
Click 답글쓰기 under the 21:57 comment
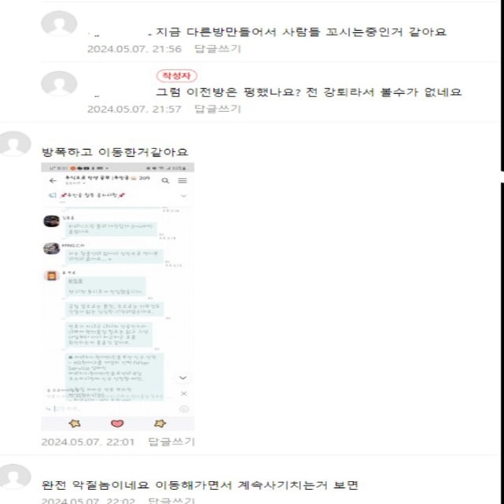point(218,109)
